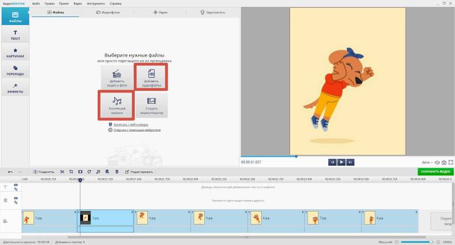Open the Авто aspect dropdown
This screenshot has width=455, height=245.
click(x=427, y=163)
